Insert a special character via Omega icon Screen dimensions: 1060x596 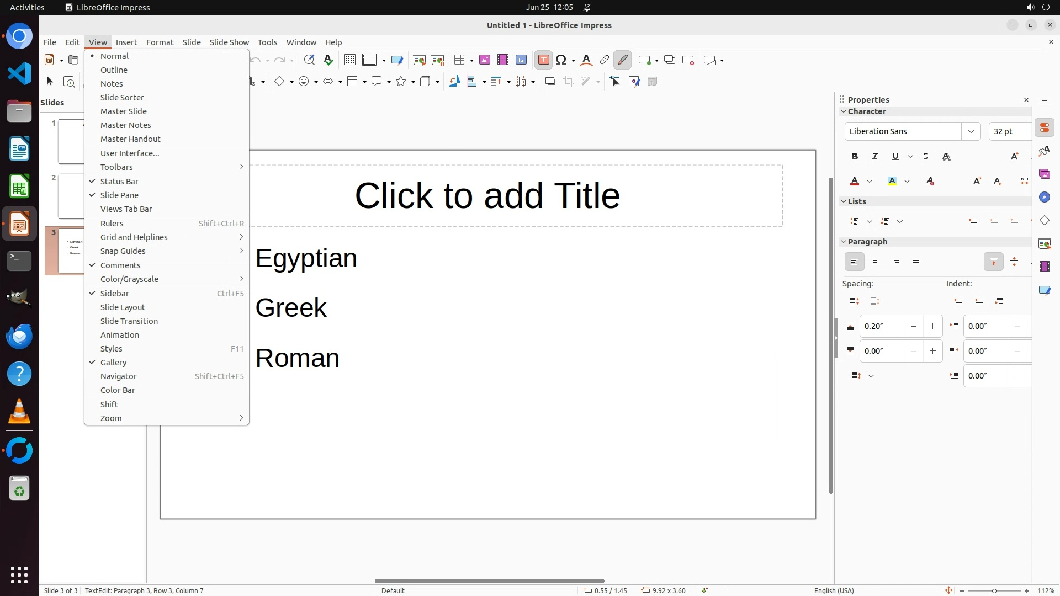tap(561, 60)
